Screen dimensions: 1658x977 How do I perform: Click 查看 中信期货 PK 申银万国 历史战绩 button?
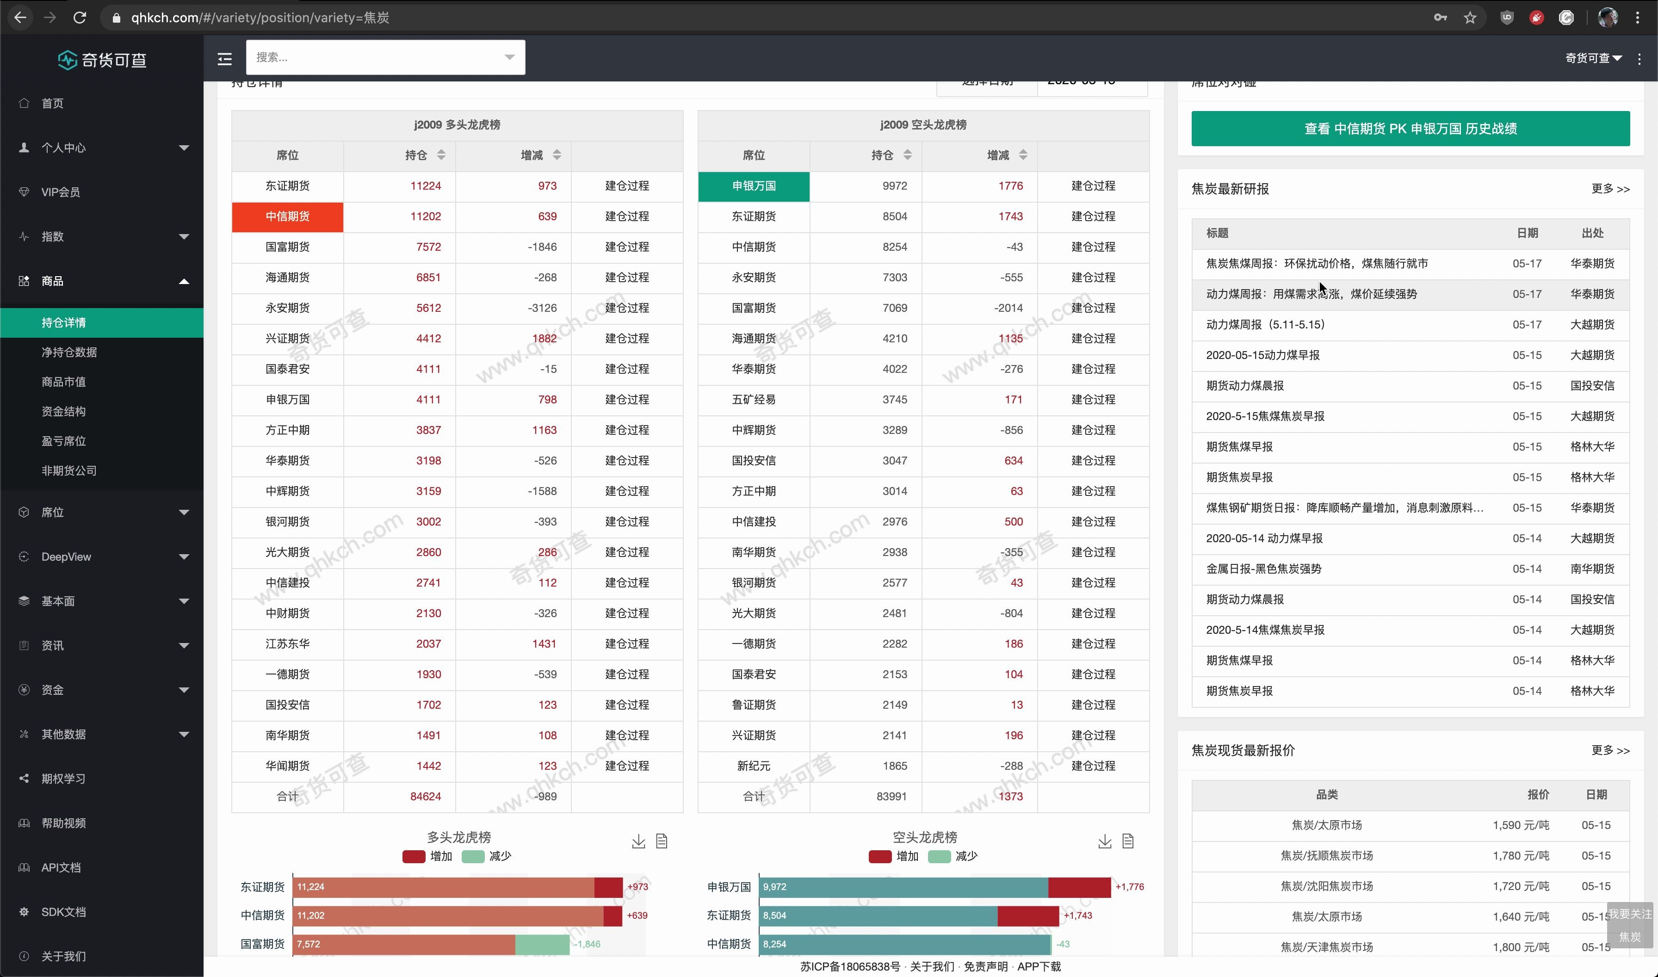[x=1410, y=129]
